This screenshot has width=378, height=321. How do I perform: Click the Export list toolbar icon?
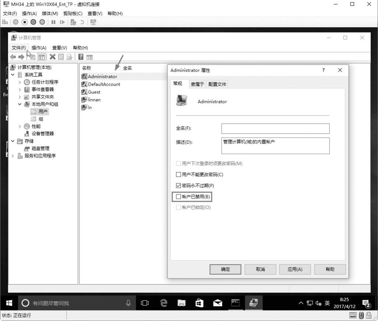70,57
